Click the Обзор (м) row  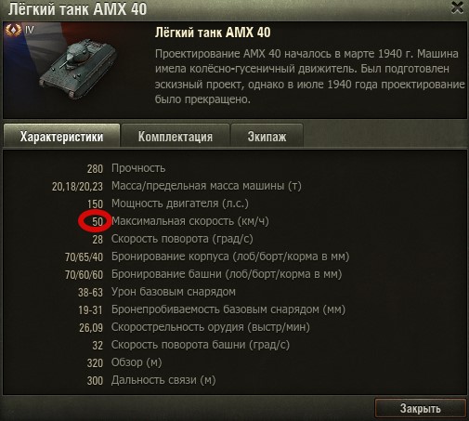pyautogui.click(x=124, y=362)
